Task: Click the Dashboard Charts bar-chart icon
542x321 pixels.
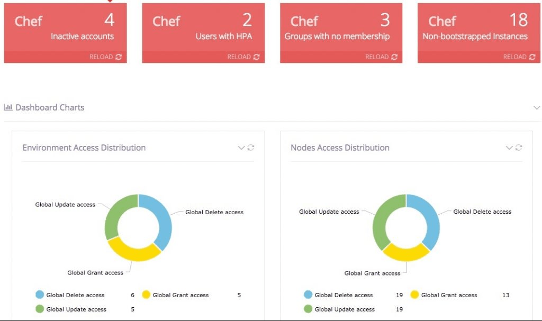Action: point(8,107)
